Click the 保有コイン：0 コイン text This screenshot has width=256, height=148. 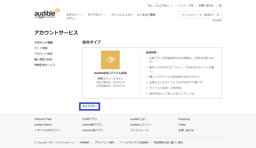(110, 78)
